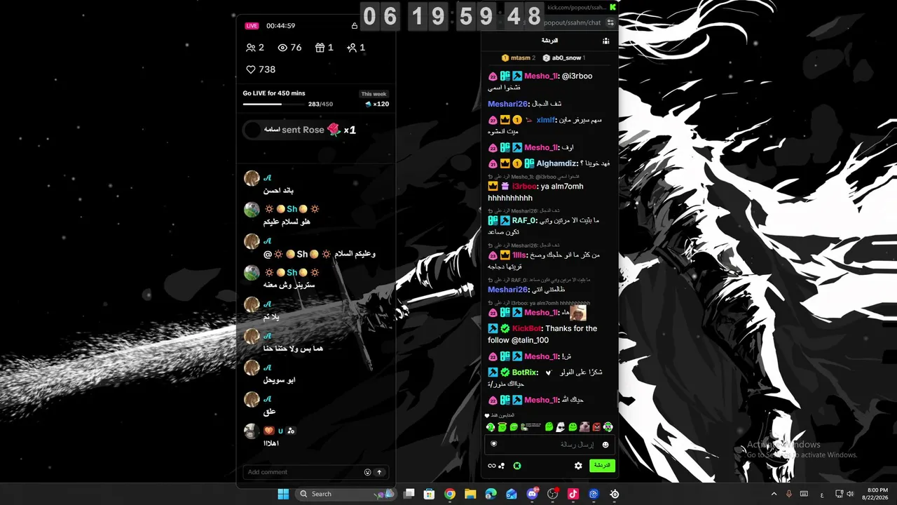897x505 pixels.
Task: Click ab0_snow on the gift leaderboard
Action: (x=565, y=58)
